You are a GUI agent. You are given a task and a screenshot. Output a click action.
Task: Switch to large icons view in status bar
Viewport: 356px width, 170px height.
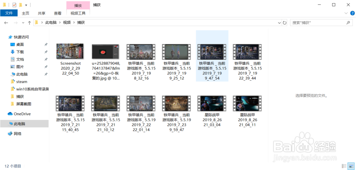tap(351, 166)
